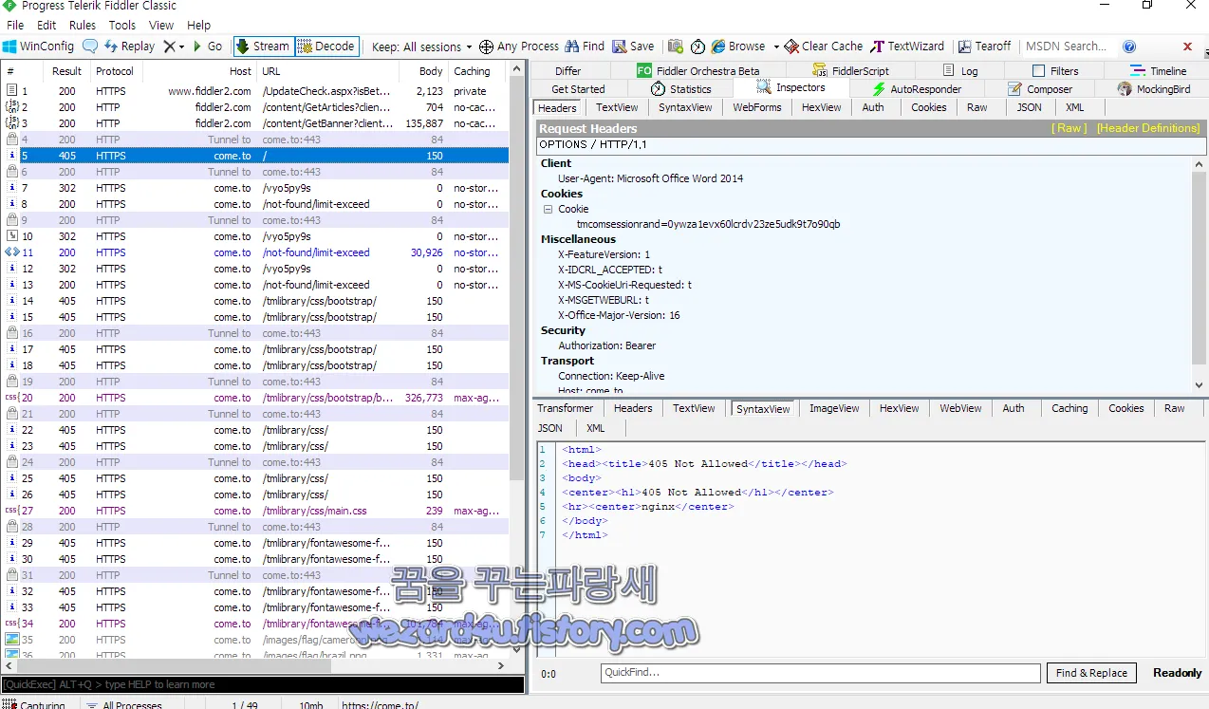Select session 20 bootstrap CSS row
This screenshot has height=709, width=1209.
pyautogui.click(x=254, y=398)
